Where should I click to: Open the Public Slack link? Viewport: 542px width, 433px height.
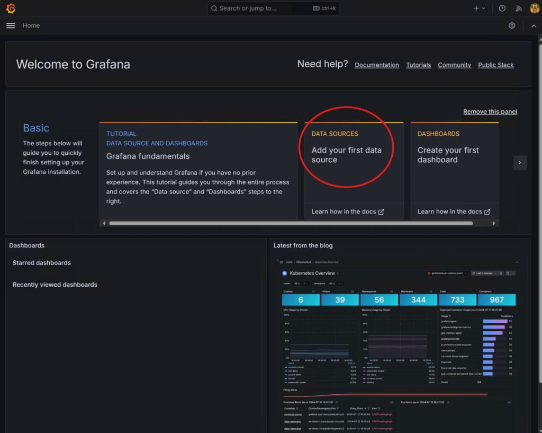click(495, 65)
